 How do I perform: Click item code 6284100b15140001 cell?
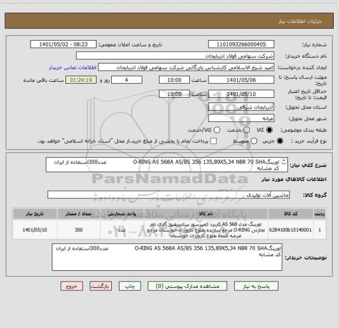[x=291, y=230]
